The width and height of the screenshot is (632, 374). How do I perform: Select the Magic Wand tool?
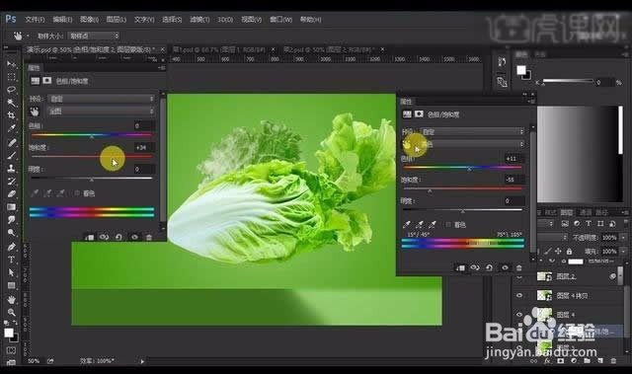11,103
